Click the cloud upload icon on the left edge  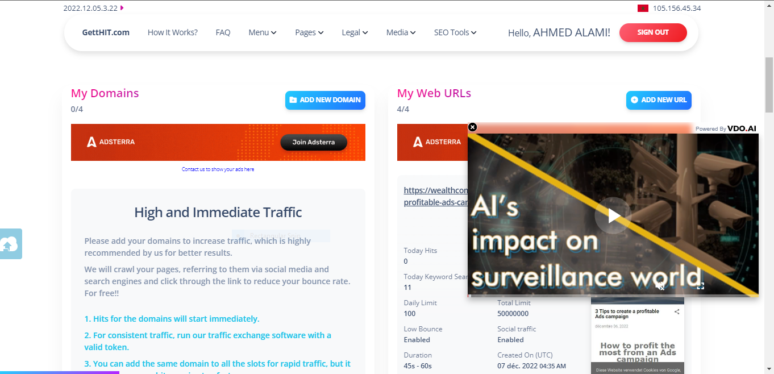tap(9, 244)
